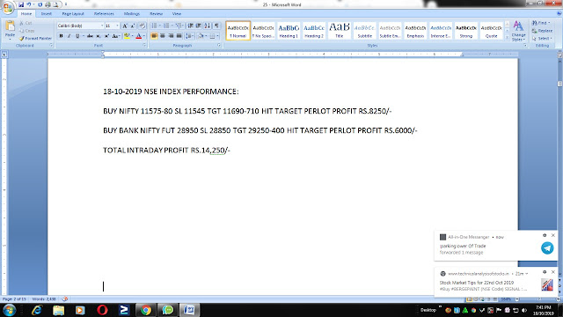Open font size dropdown
Image resolution: width=563 pixels, height=317 pixels.
(x=117, y=26)
